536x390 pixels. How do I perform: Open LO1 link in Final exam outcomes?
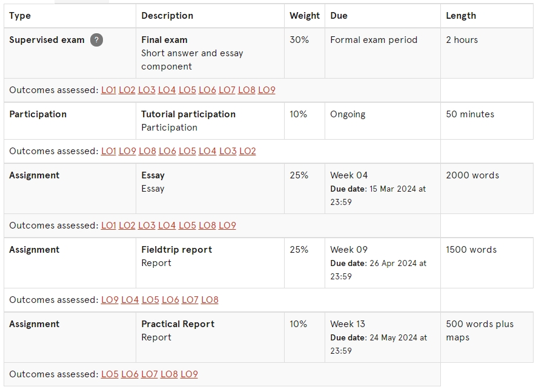tap(108, 90)
